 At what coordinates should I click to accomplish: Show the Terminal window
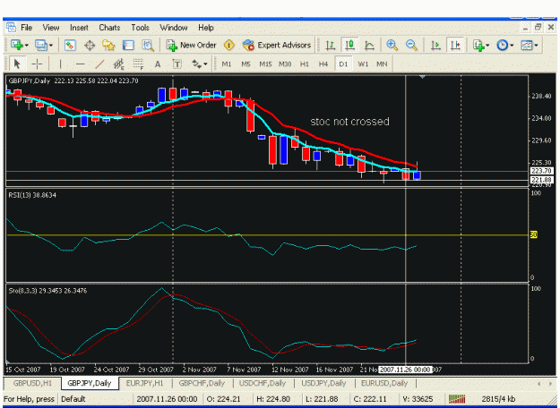tap(128, 46)
